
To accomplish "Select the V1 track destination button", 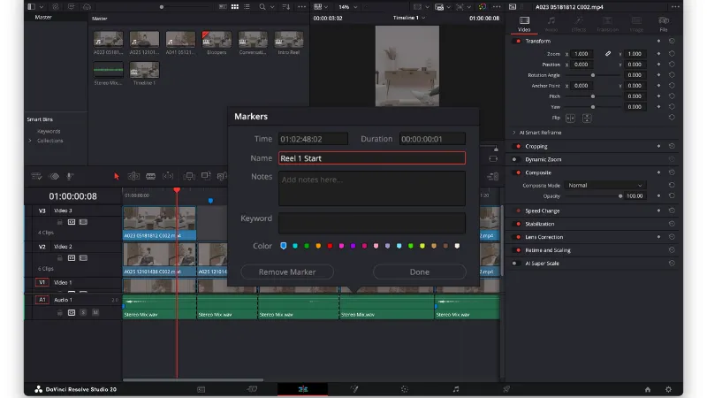I will [x=42, y=282].
